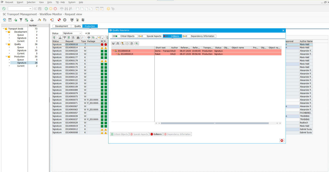The image size is (329, 172).
Task: Select the Production tab
Action: tap(90, 26)
